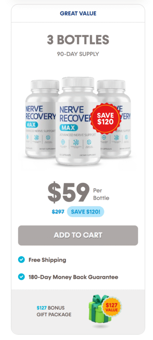Click the Free Shipping text

coord(47,260)
